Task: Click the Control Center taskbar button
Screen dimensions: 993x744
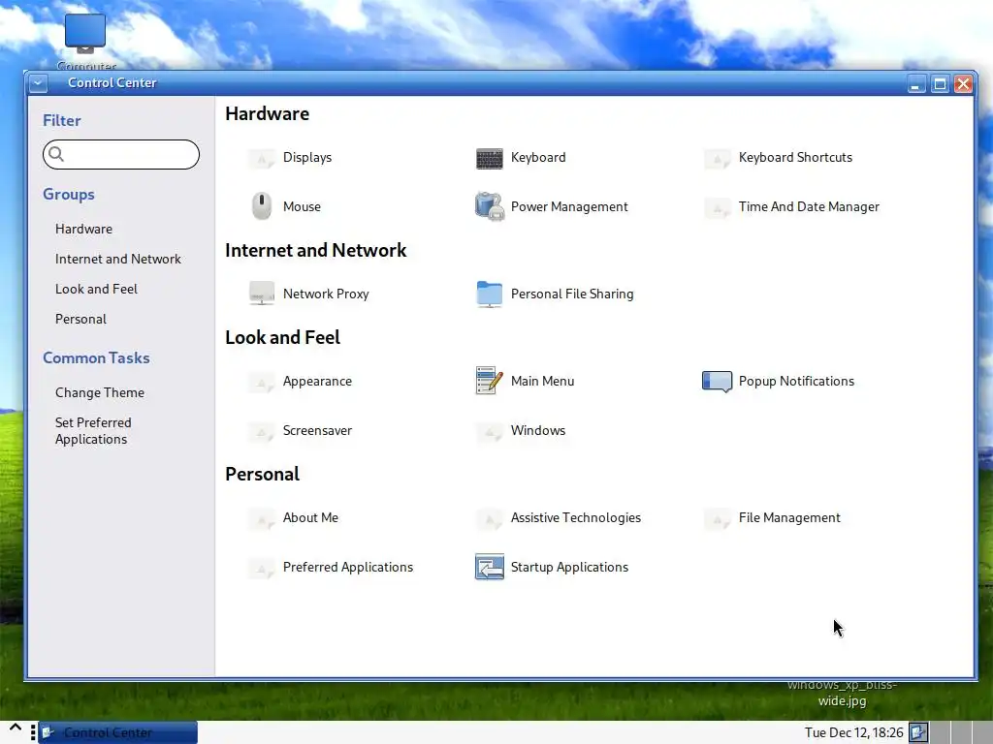Action: [117, 732]
